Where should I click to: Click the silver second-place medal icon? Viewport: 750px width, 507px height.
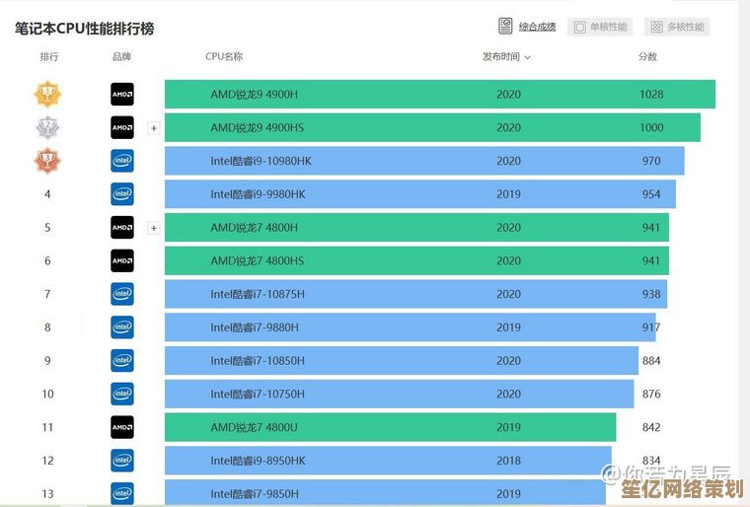tap(47, 127)
